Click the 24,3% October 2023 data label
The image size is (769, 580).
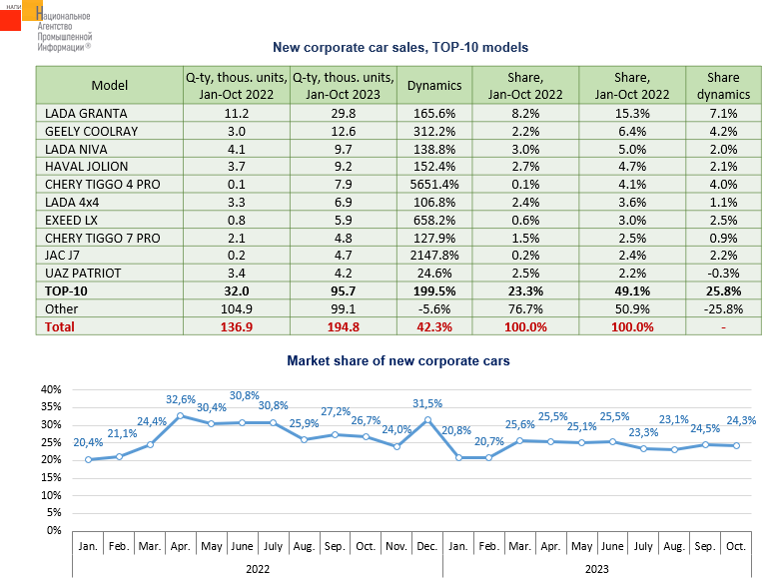tap(740, 420)
